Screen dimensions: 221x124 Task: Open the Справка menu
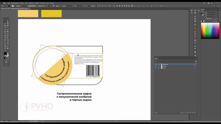tap(52, 3)
